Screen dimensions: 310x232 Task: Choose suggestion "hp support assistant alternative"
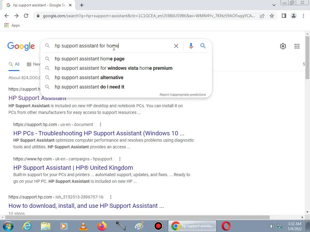pos(89,78)
